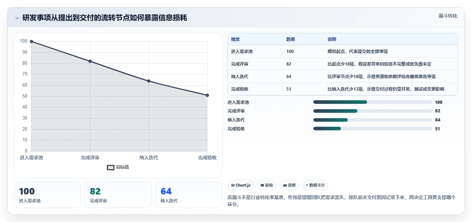
Task: Click the description starting 比起点少18项
Action: pos(380,64)
